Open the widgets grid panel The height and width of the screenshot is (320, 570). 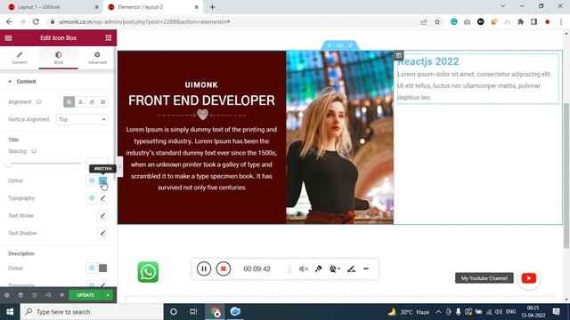(x=109, y=37)
